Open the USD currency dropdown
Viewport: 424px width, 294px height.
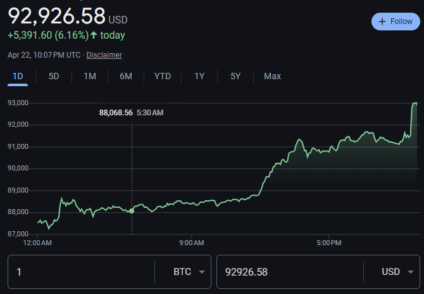pyautogui.click(x=397, y=272)
